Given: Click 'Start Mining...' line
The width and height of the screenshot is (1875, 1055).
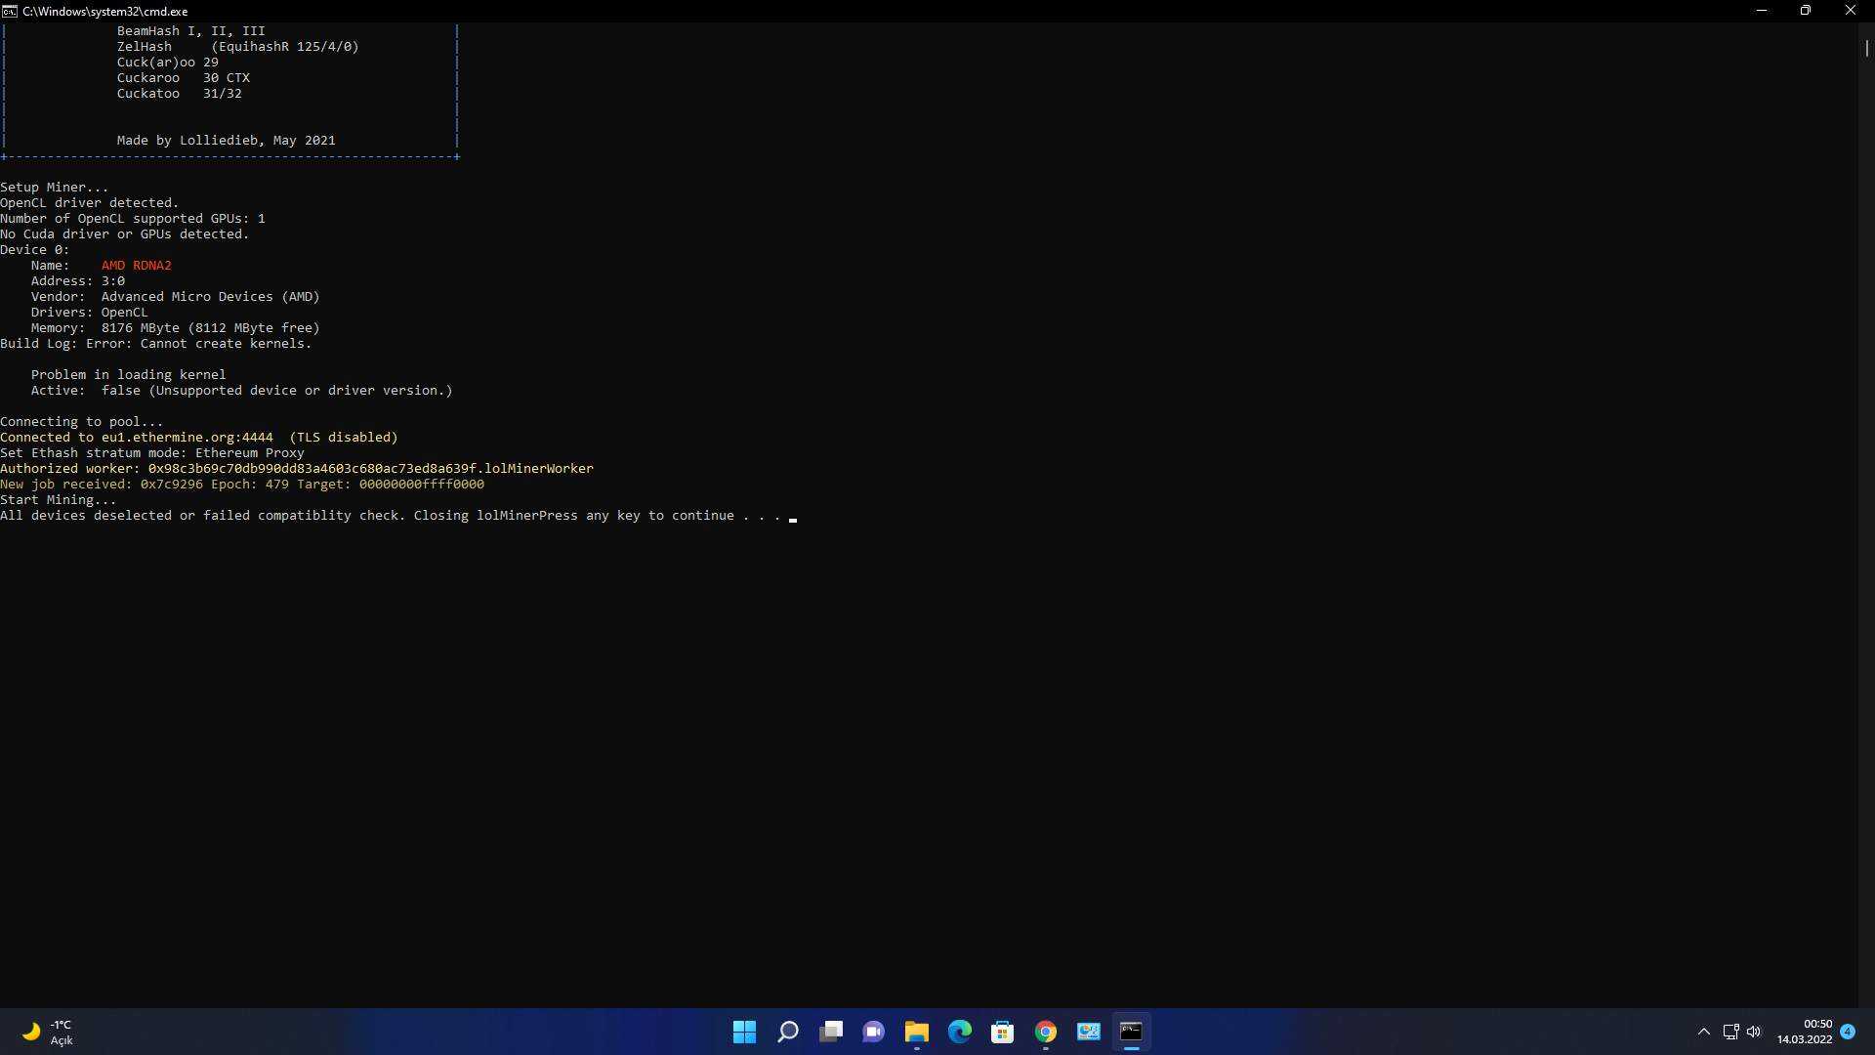Looking at the screenshot, I should [x=59, y=500].
